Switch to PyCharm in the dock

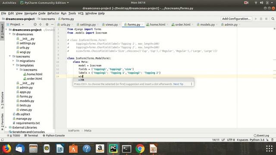[113, 149]
